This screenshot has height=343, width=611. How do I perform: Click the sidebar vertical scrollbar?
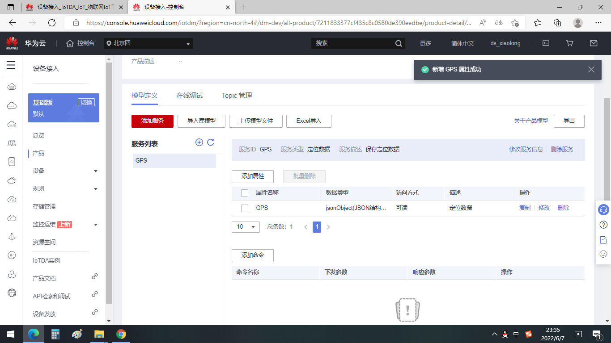[109, 183]
